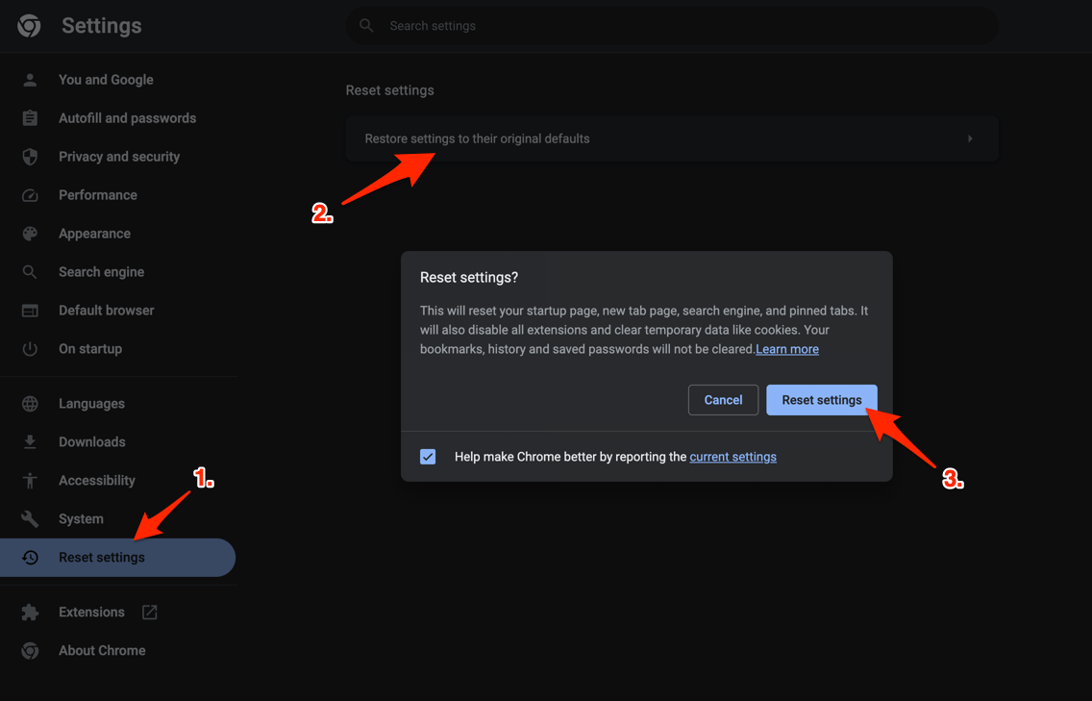Image resolution: width=1092 pixels, height=701 pixels.
Task: Select Reset settings in the sidebar
Action: click(x=101, y=557)
